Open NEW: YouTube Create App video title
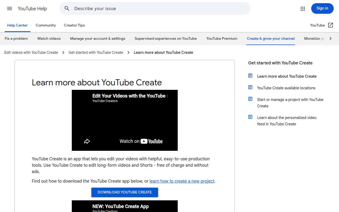This screenshot has height=212, width=339. point(121,206)
